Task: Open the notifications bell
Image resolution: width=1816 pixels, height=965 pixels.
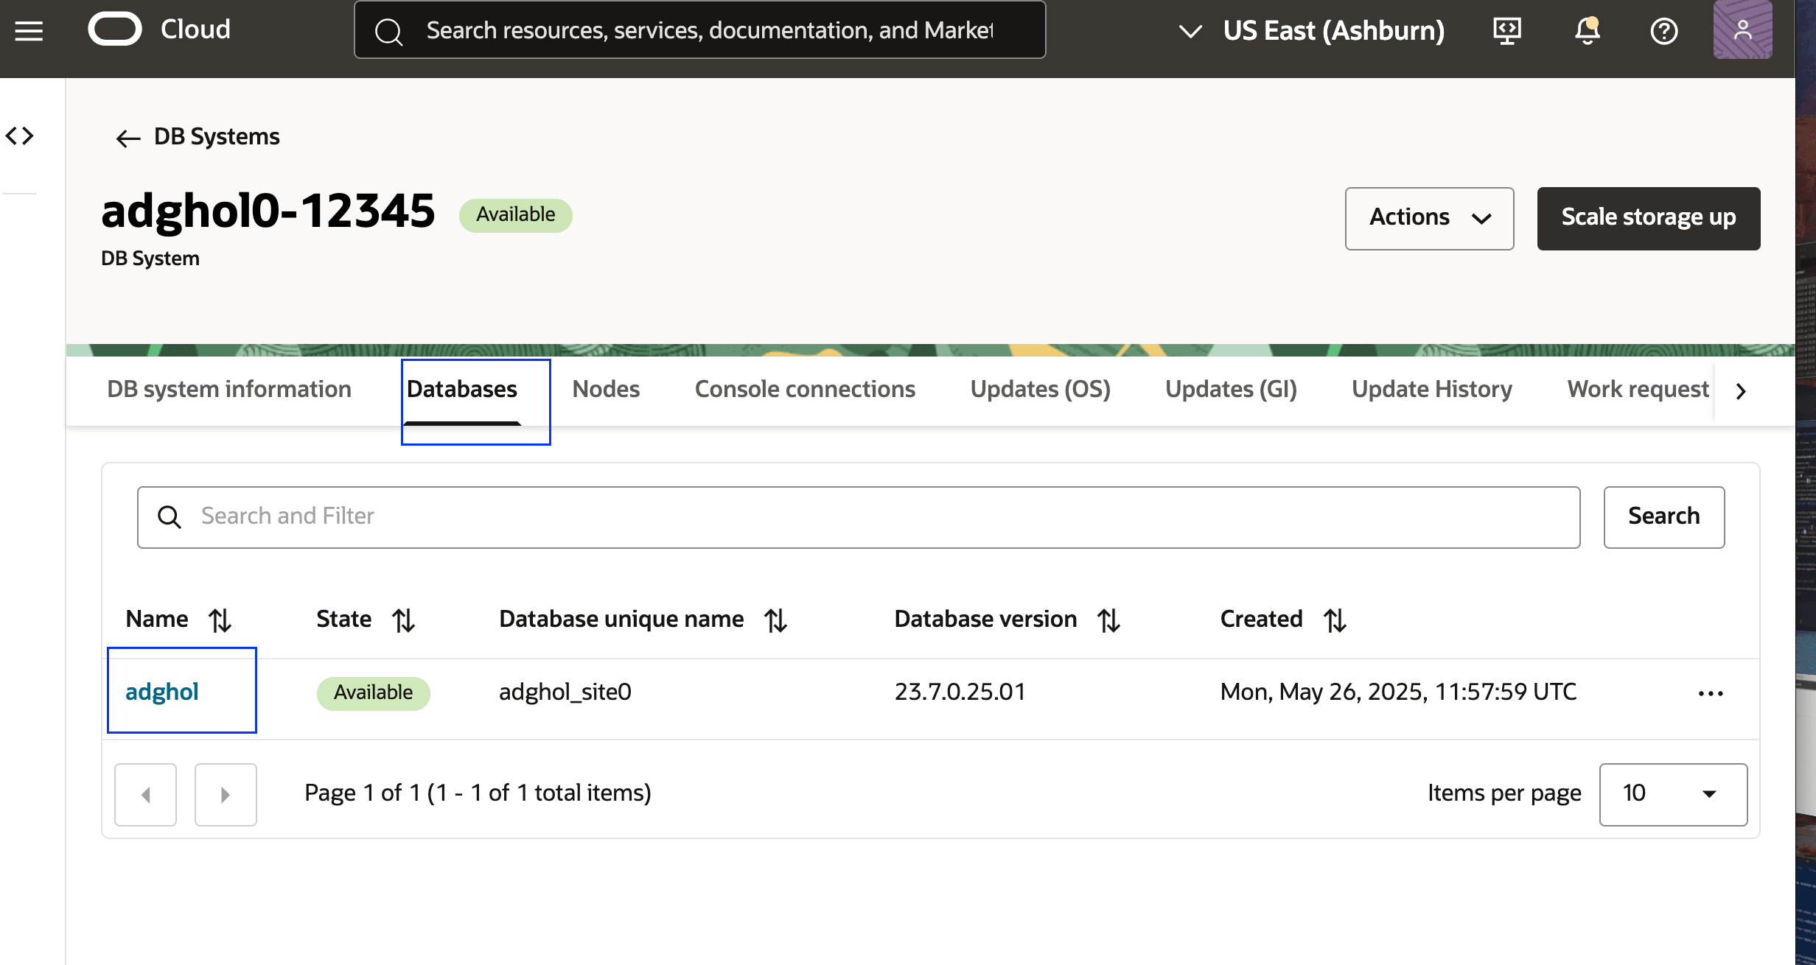Action: [1587, 30]
